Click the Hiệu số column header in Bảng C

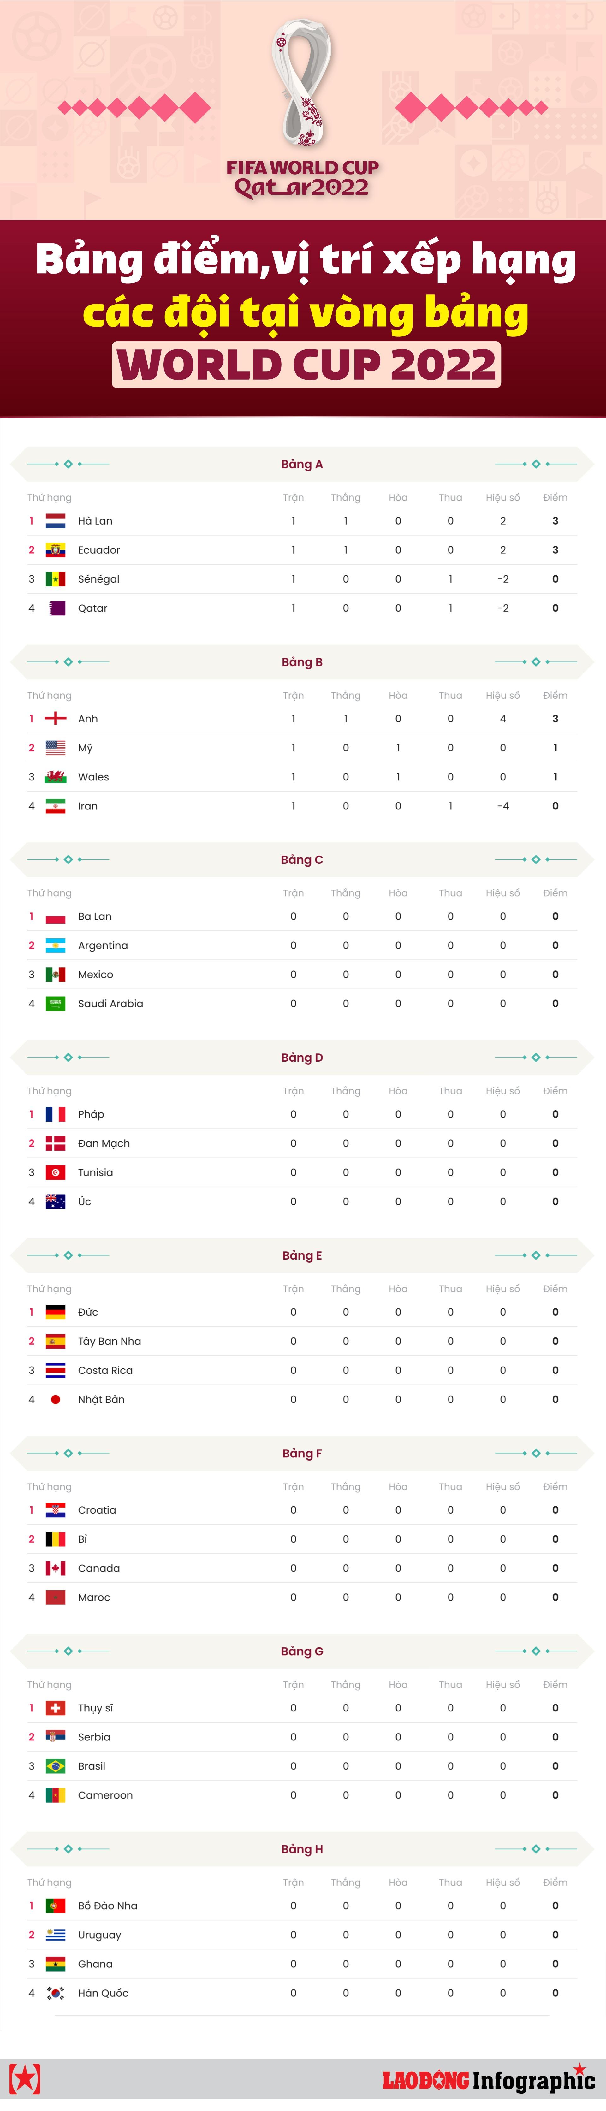[503, 893]
